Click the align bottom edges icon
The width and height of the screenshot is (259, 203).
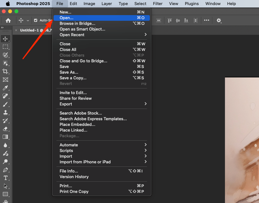[186, 20]
